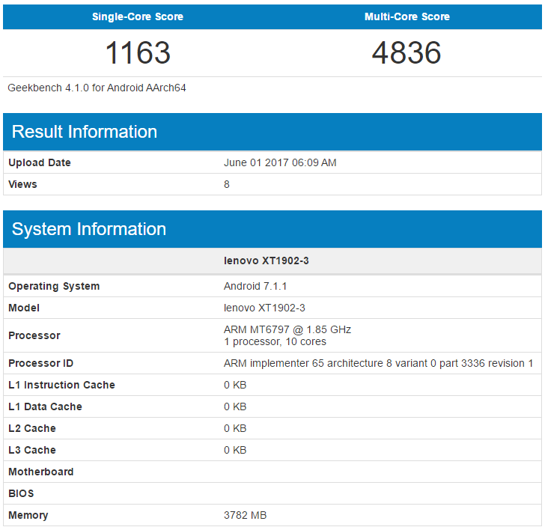The width and height of the screenshot is (545, 530).
Task: Select the 3782 MB memory value
Action: click(245, 515)
